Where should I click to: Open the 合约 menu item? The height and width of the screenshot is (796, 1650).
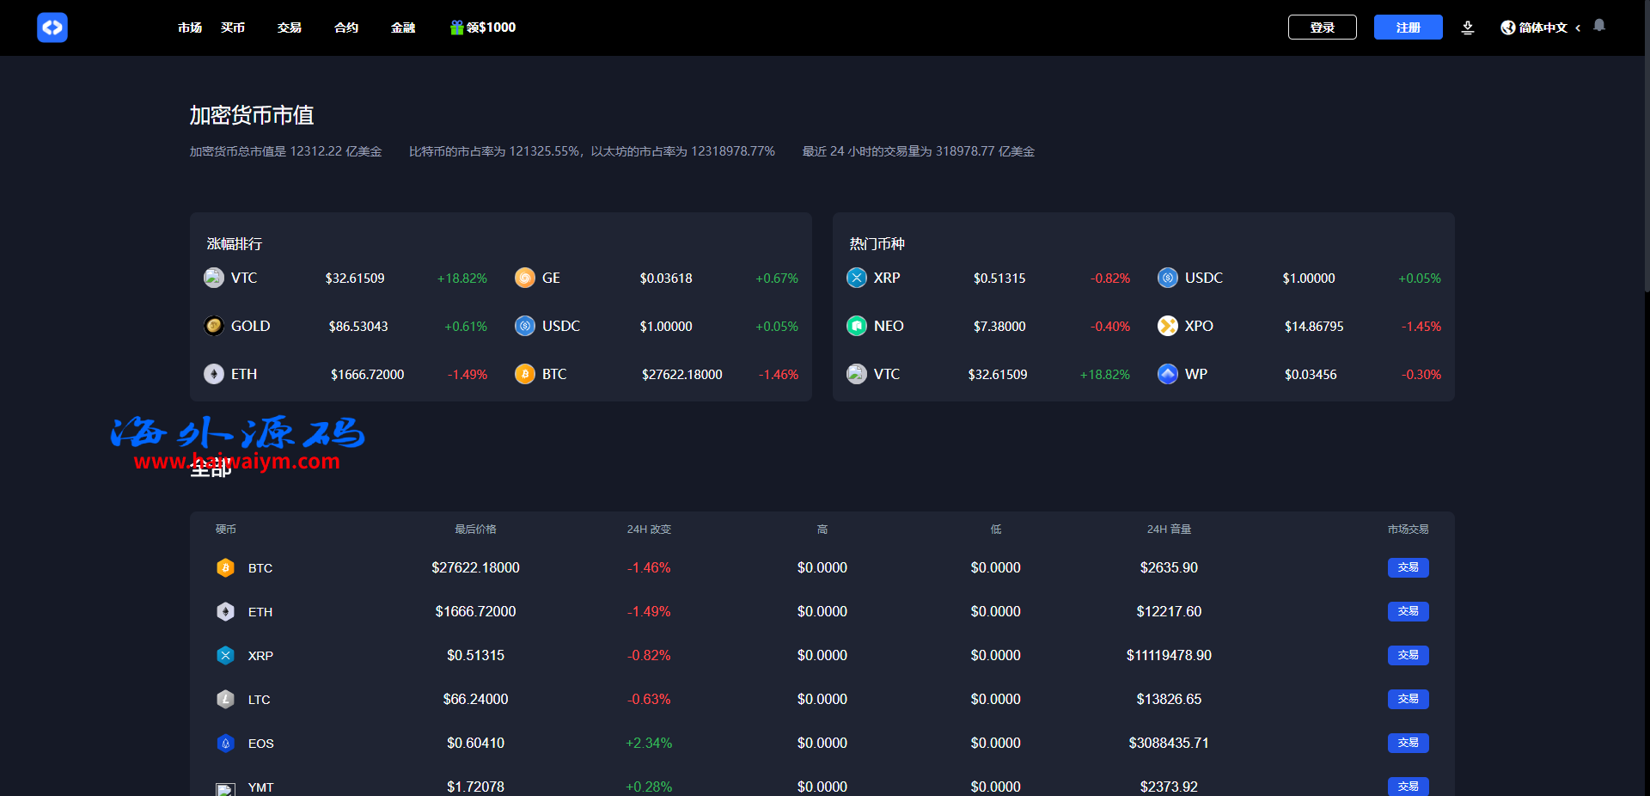pyautogui.click(x=346, y=28)
